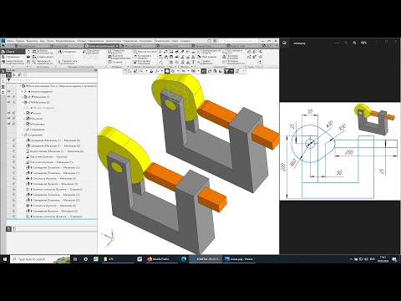Click the МЦХ модели tool

[x=206, y=57]
